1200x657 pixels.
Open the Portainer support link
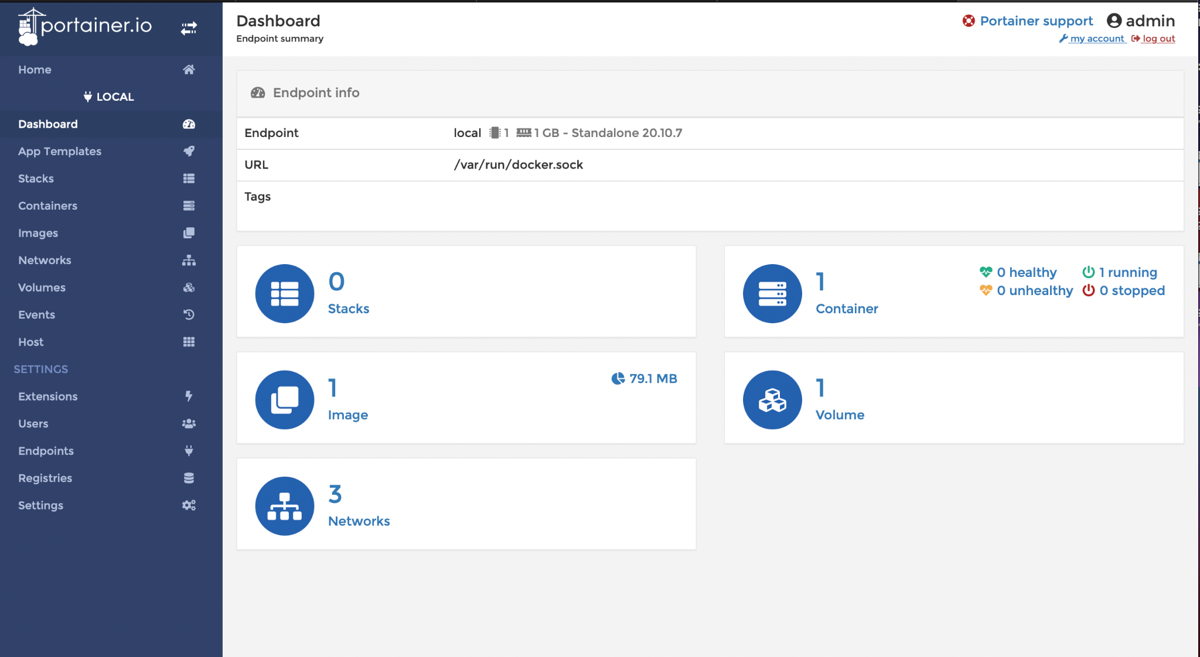pos(1036,21)
